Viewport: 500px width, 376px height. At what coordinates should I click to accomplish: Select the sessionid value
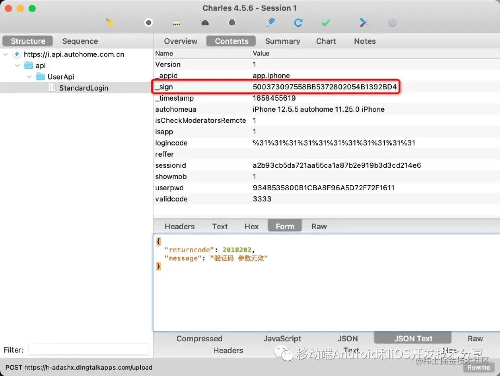[337, 165]
